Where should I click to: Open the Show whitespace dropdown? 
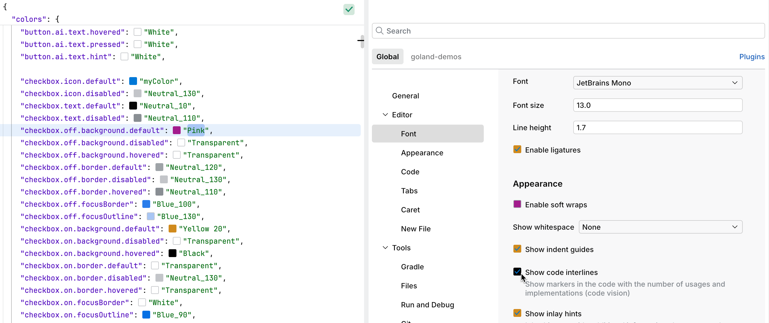(659, 227)
